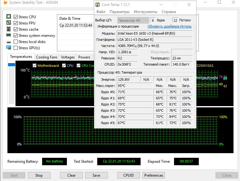240x181 pixels.
Task: Click the Date & Time log entry 11:52:44
Action: (76, 25)
